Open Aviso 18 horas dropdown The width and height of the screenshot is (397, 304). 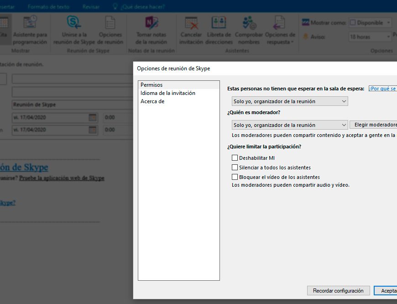[x=370, y=37]
